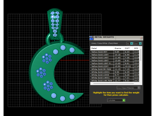This screenshot has width=155, height=116.
Task: Click the Library: Cutout White label
Action: coord(104,43)
